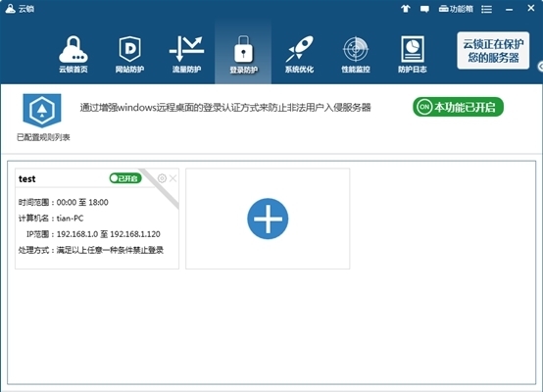
Task: Toggle the test rule 已开启 switch
Action: point(125,178)
